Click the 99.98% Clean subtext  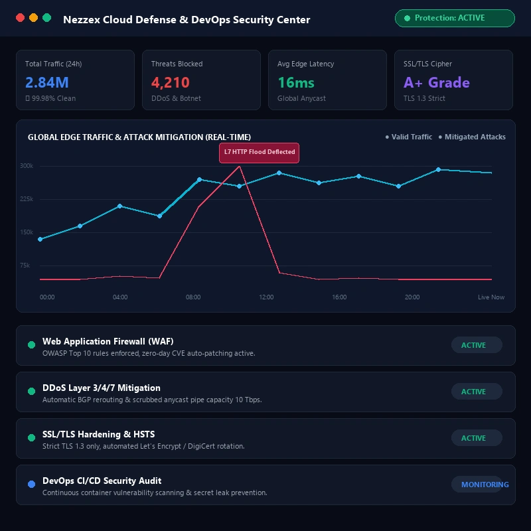click(x=50, y=98)
